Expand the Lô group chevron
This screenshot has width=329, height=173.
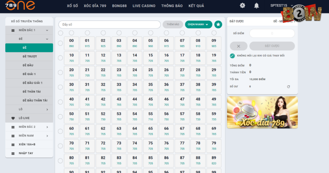pyautogui.click(x=47, y=109)
